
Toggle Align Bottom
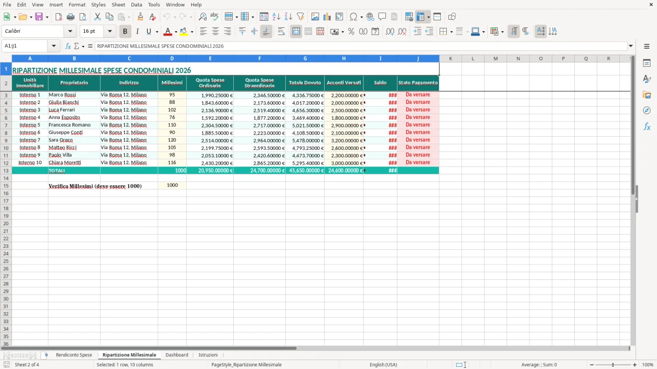click(266, 31)
